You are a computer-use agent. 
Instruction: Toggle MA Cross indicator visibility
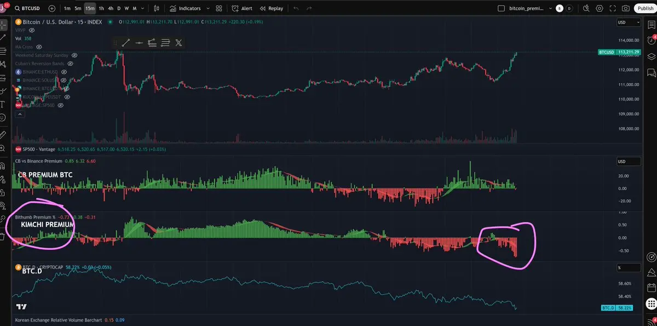(x=38, y=47)
